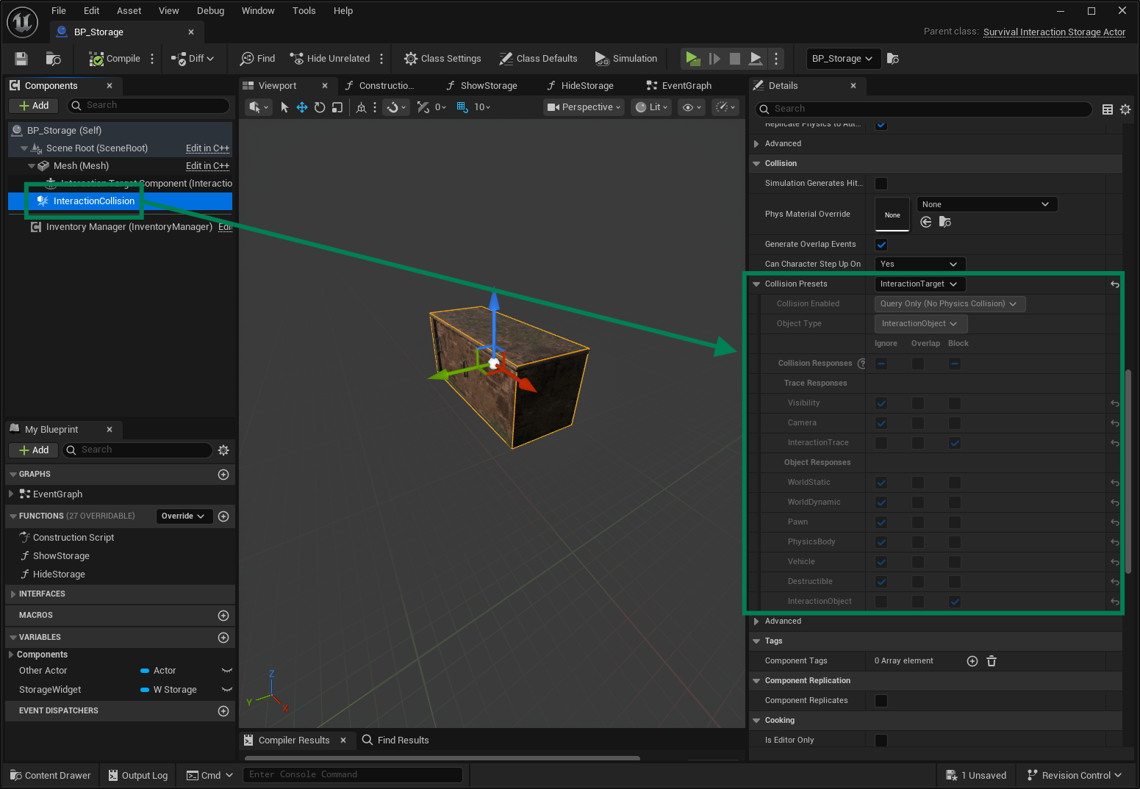Enable Simulation Generates Hit Events
This screenshot has height=789, width=1140.
point(881,183)
